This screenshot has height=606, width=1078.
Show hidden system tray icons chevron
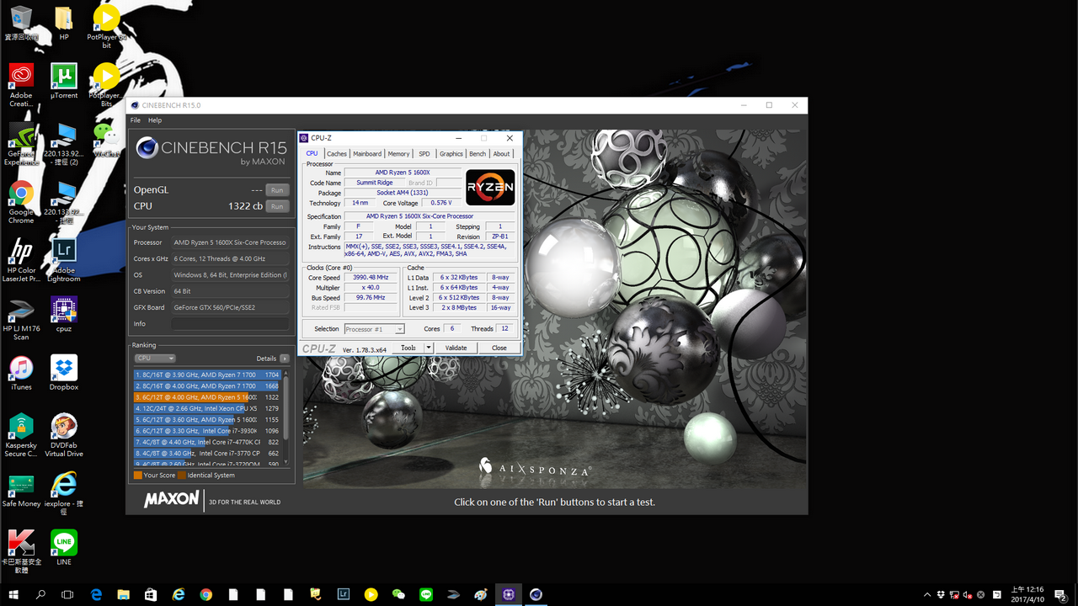tap(928, 594)
